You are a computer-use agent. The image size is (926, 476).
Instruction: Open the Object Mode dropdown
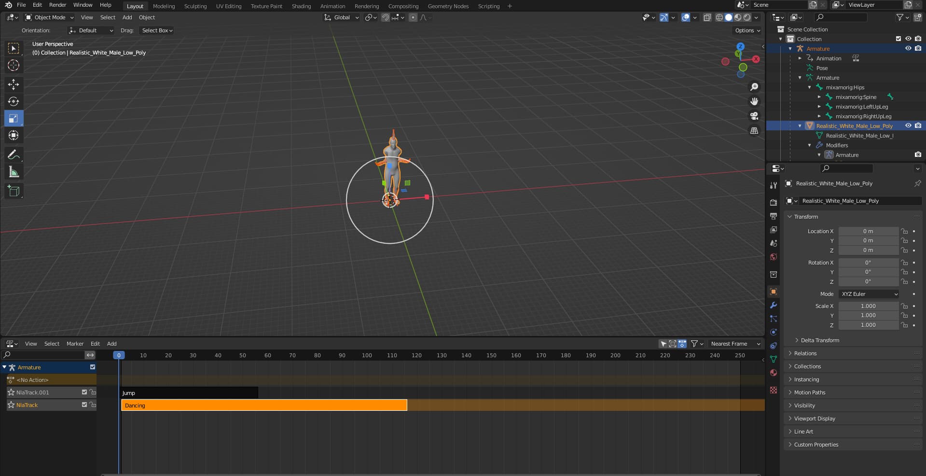pyautogui.click(x=49, y=17)
